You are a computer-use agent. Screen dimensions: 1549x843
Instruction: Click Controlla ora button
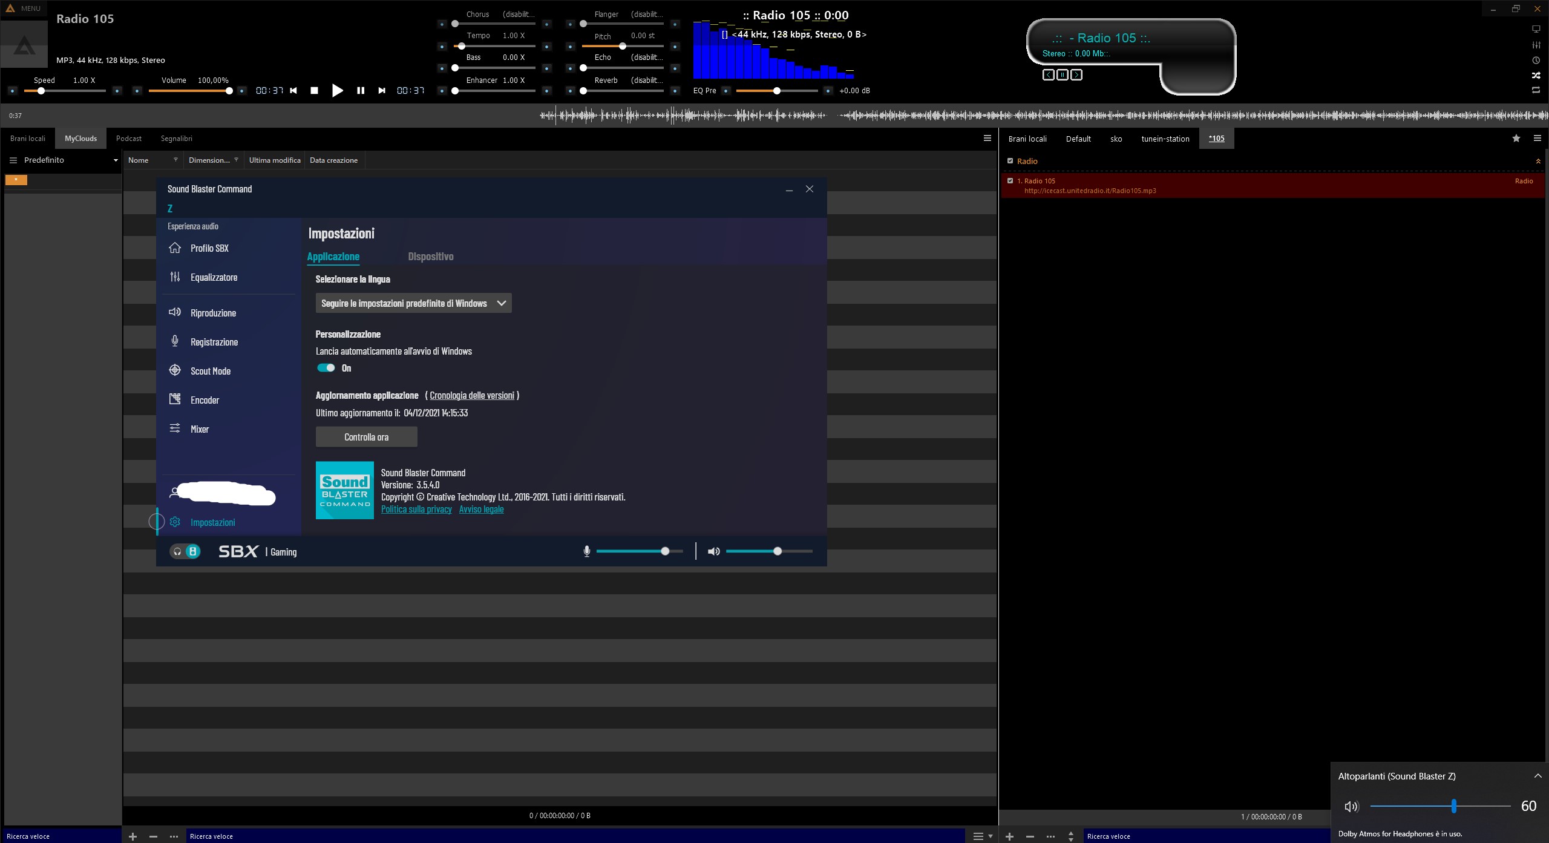367,437
